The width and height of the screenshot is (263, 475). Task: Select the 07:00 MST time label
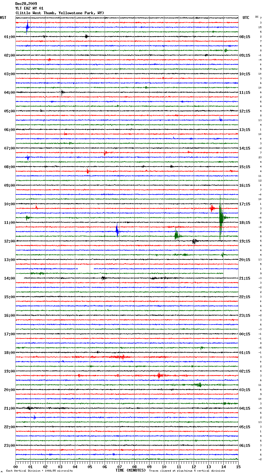pos(10,148)
